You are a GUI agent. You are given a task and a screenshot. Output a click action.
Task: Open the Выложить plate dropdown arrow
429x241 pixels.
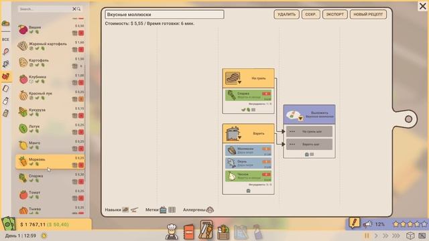300,118
